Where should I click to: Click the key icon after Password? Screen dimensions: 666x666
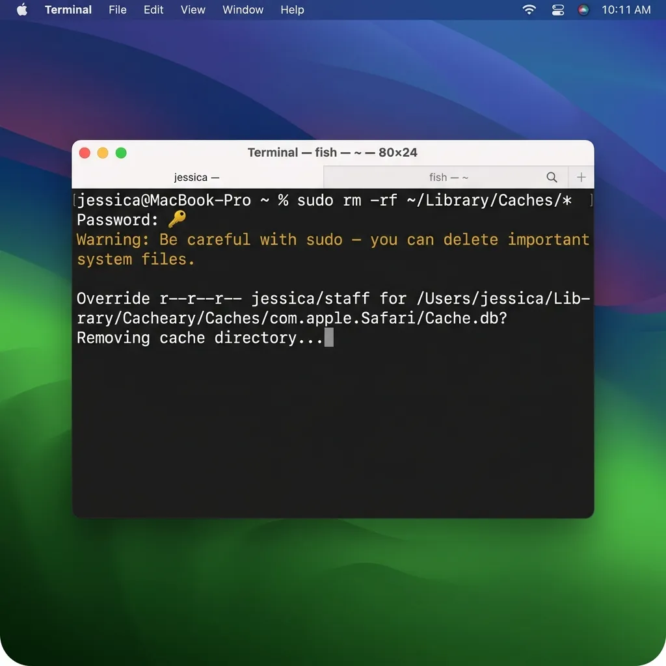[x=177, y=219]
